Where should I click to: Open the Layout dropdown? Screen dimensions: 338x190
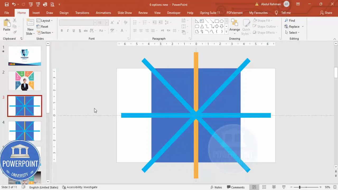(44, 21)
